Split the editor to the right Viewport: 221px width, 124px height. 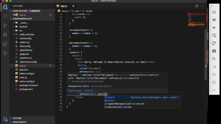[196, 6]
